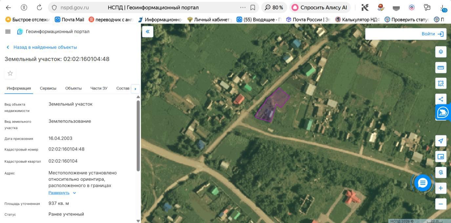
Task: Open the blue chat assistant bubble
Action: pyautogui.click(x=422, y=183)
